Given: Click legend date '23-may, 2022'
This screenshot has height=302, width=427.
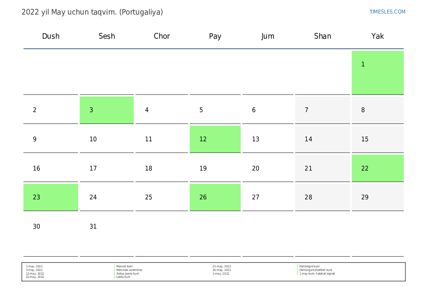Looking at the screenshot, I should tap(222, 266).
